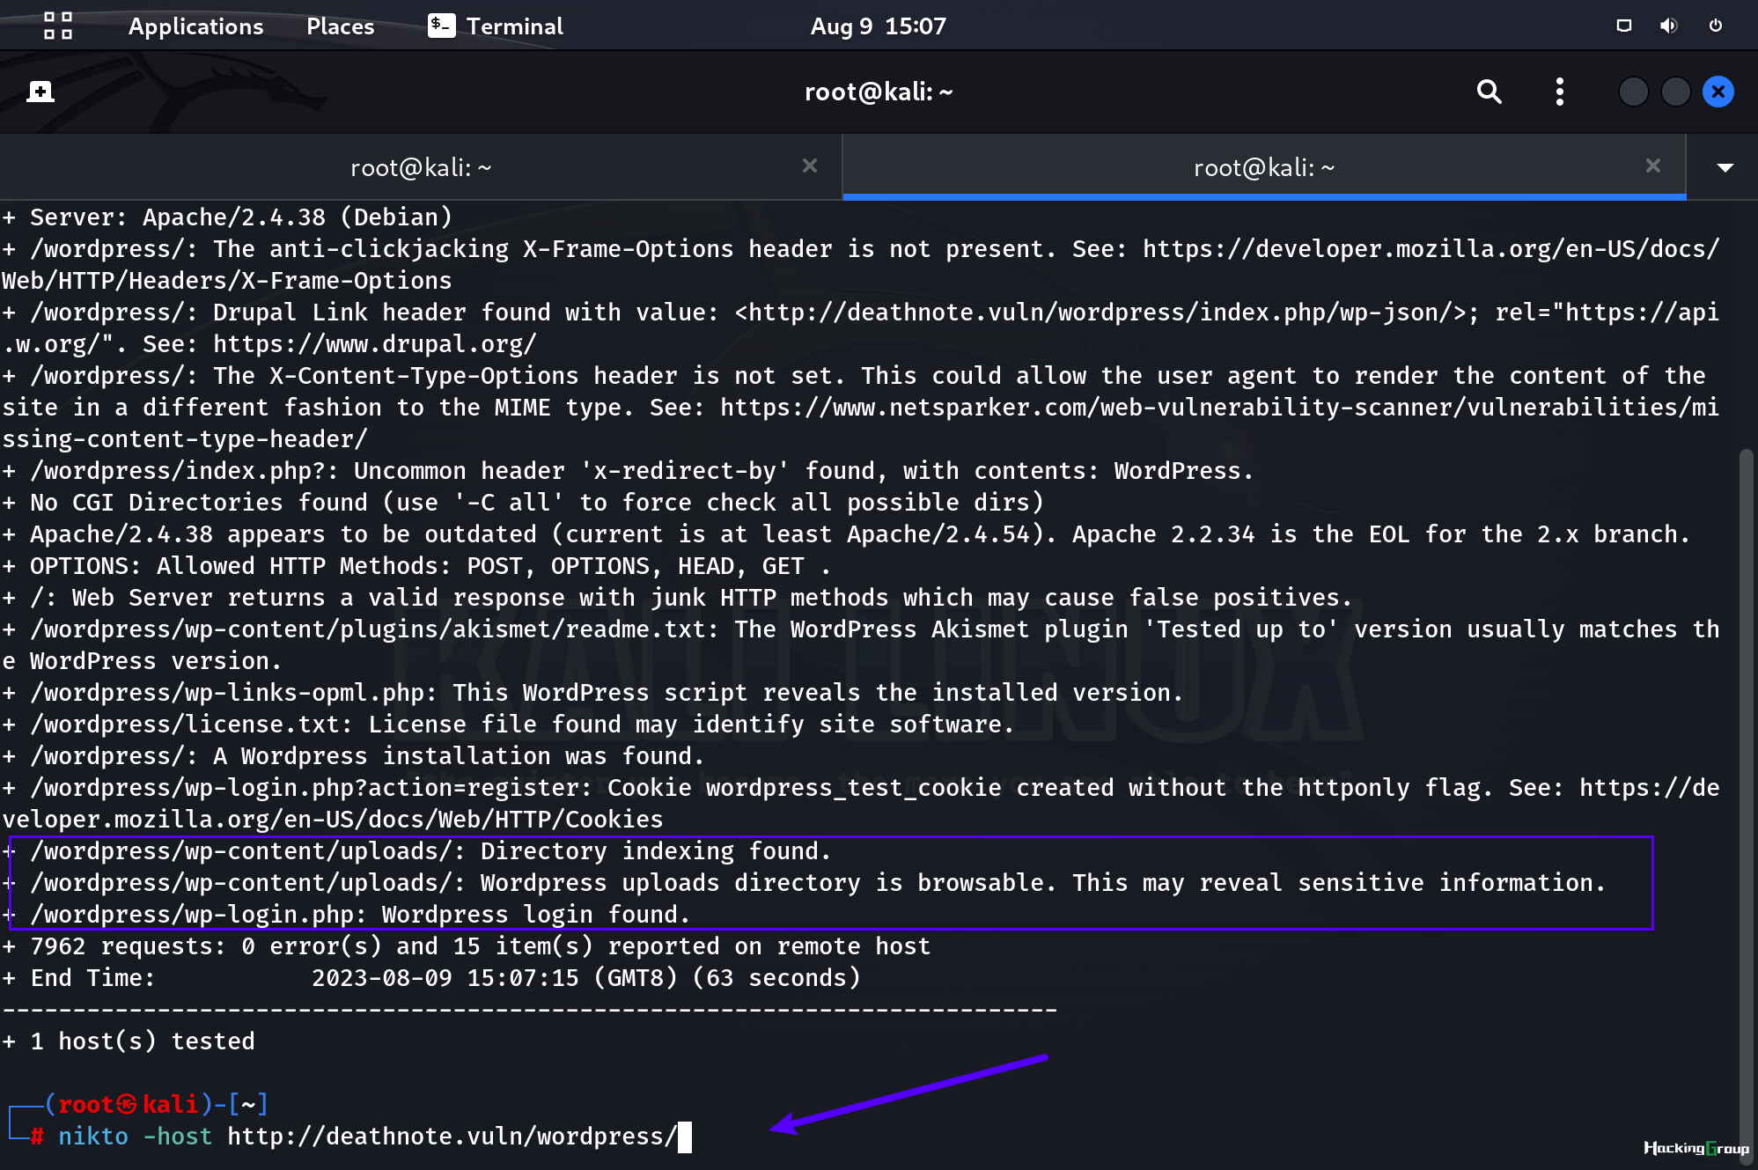
Task: Click the 'uploads directory is browsable' line
Action: (804, 883)
